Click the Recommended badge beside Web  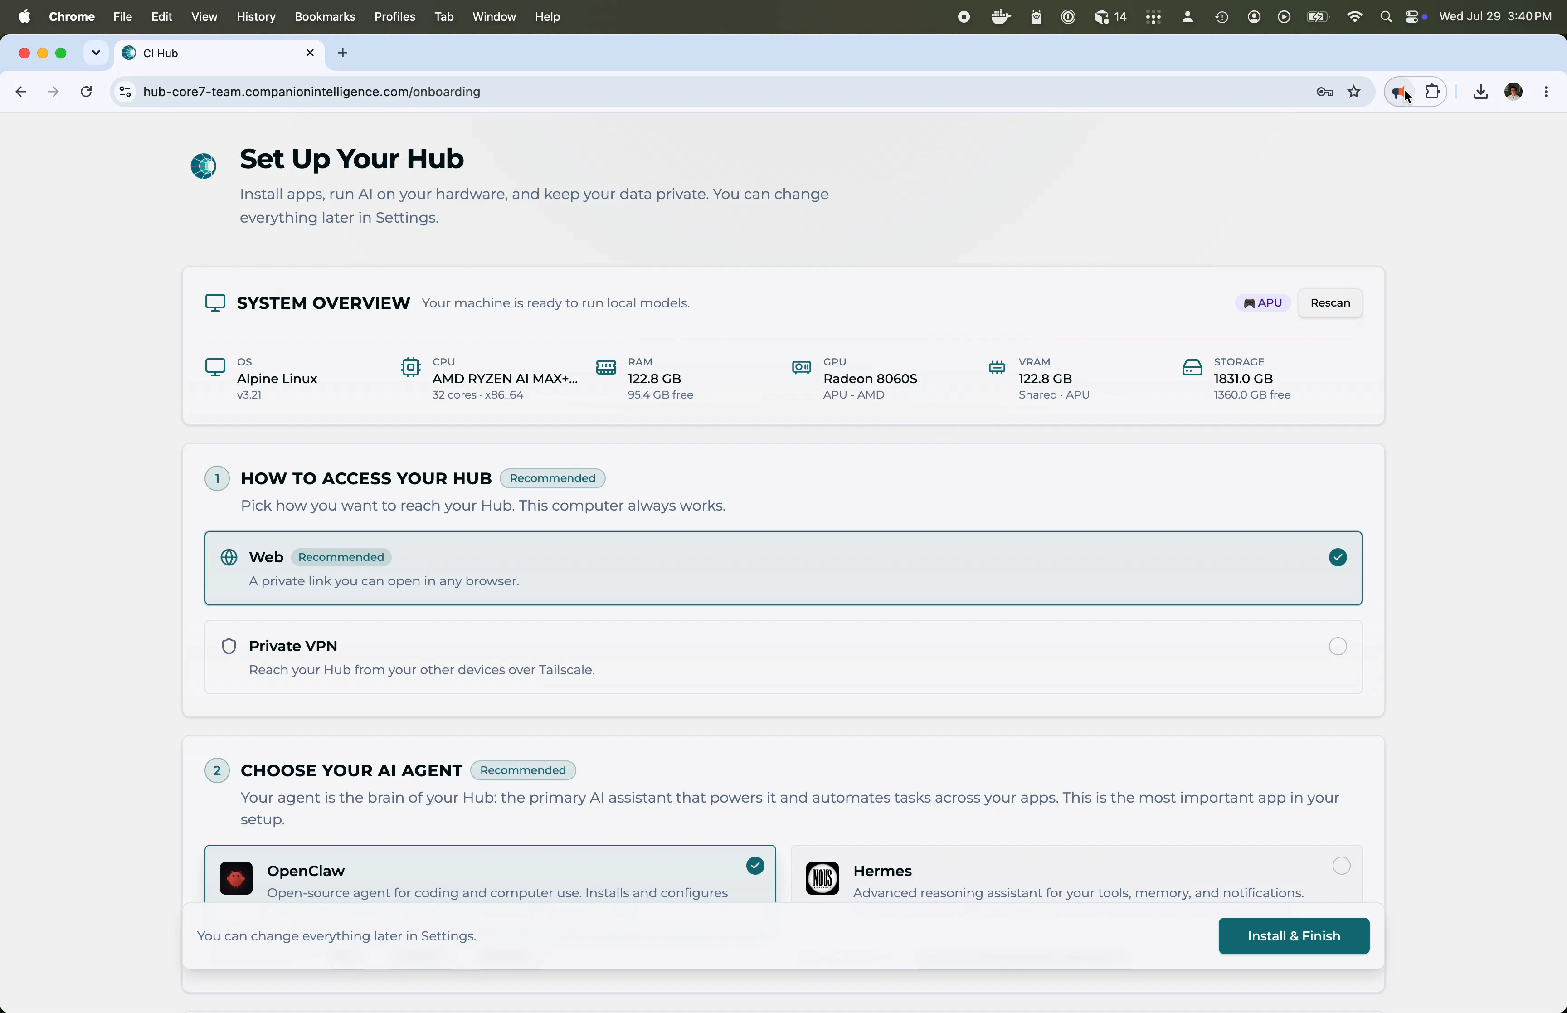click(x=341, y=557)
